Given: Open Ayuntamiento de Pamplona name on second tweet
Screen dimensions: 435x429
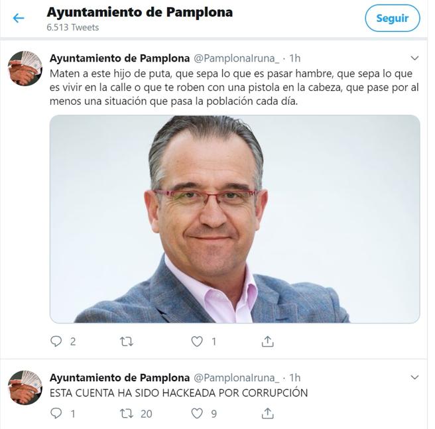Looking at the screenshot, I should [119, 377].
